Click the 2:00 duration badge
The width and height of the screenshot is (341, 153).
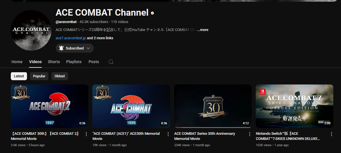tap(327, 123)
